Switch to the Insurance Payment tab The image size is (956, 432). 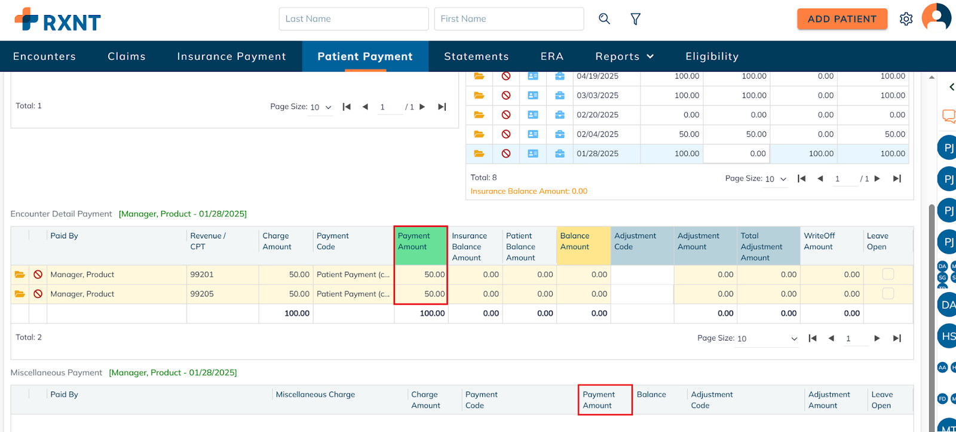[231, 56]
